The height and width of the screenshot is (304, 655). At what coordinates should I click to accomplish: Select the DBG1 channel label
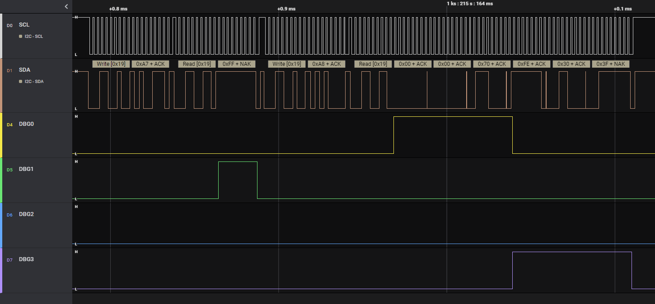pyautogui.click(x=26, y=169)
